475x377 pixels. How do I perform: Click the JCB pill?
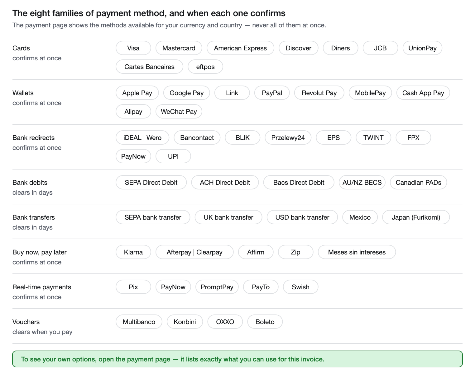tap(381, 48)
